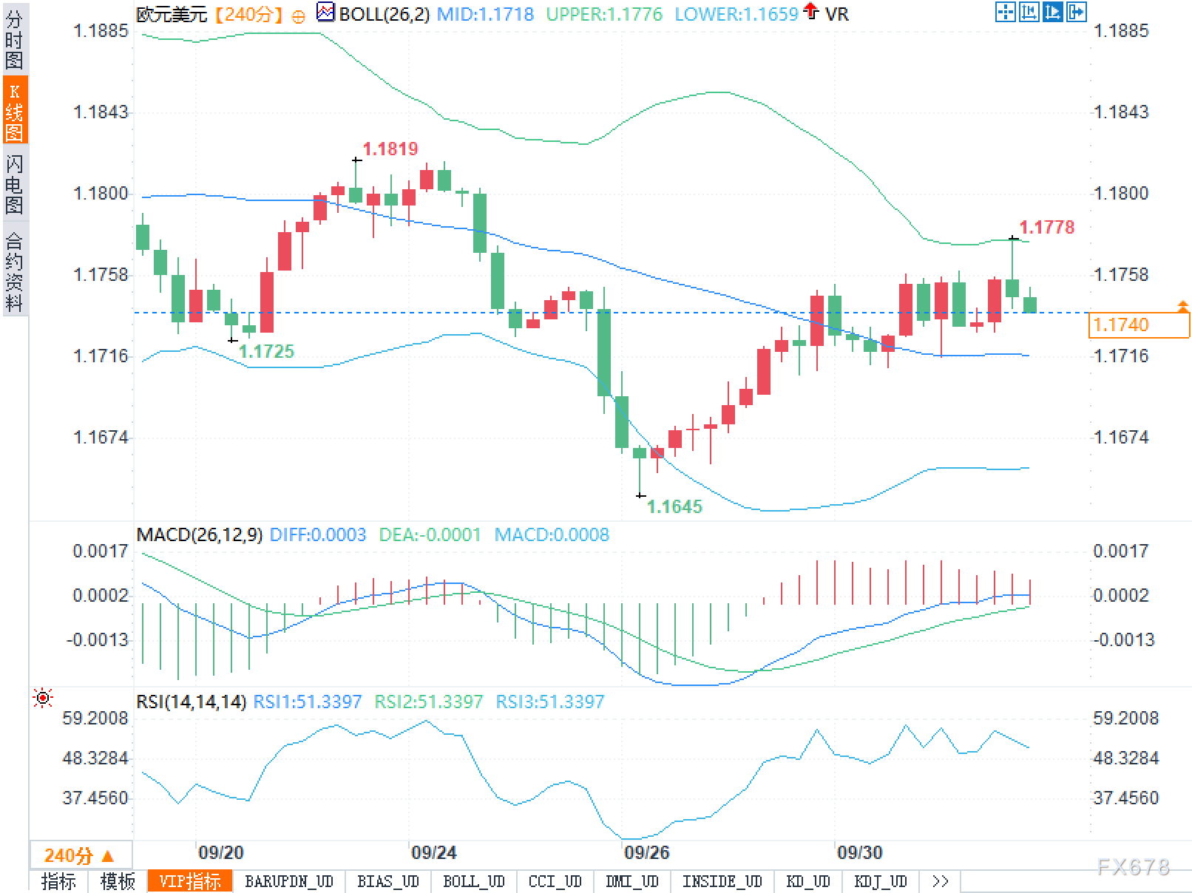Click the rightmost arrow-exit toolbar icon
The height and width of the screenshot is (893, 1192).
tap(1076, 12)
